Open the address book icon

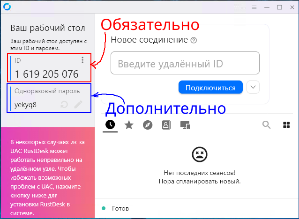pyautogui.click(x=166, y=124)
